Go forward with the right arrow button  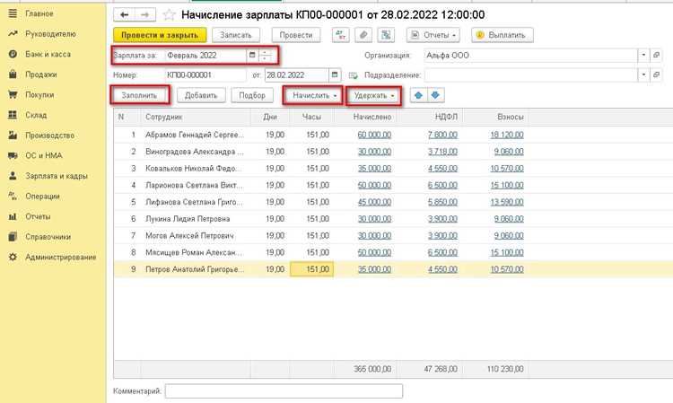click(145, 15)
